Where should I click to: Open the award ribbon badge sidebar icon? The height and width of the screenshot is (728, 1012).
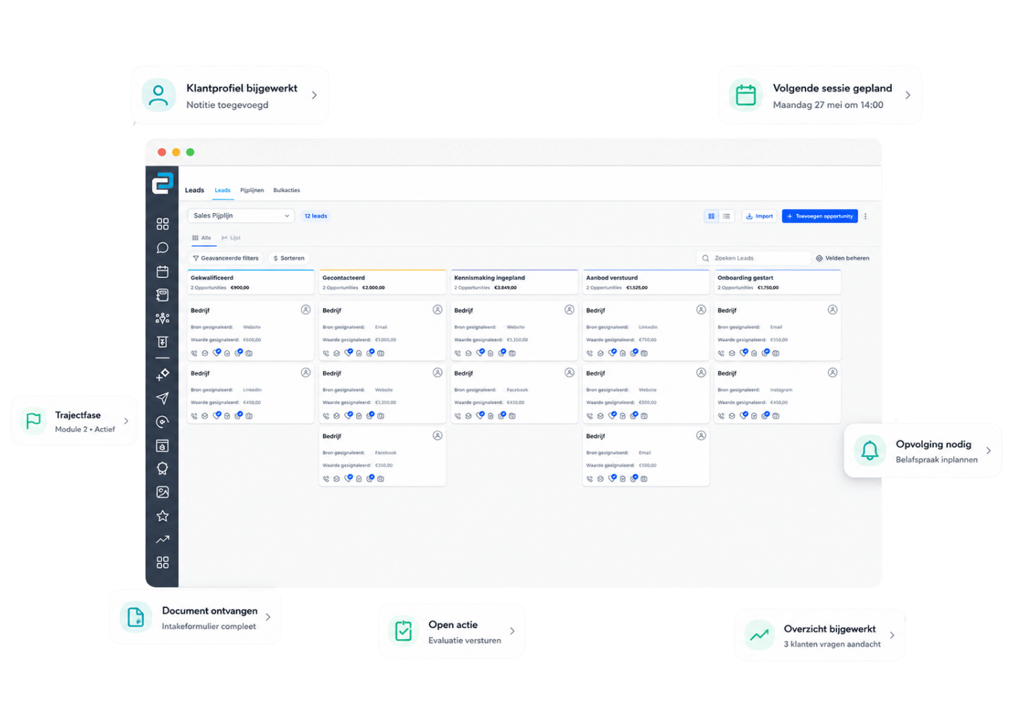[x=163, y=468]
